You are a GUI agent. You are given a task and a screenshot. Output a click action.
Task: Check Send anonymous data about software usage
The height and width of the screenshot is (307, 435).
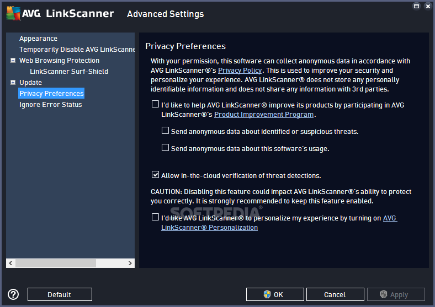(166, 147)
